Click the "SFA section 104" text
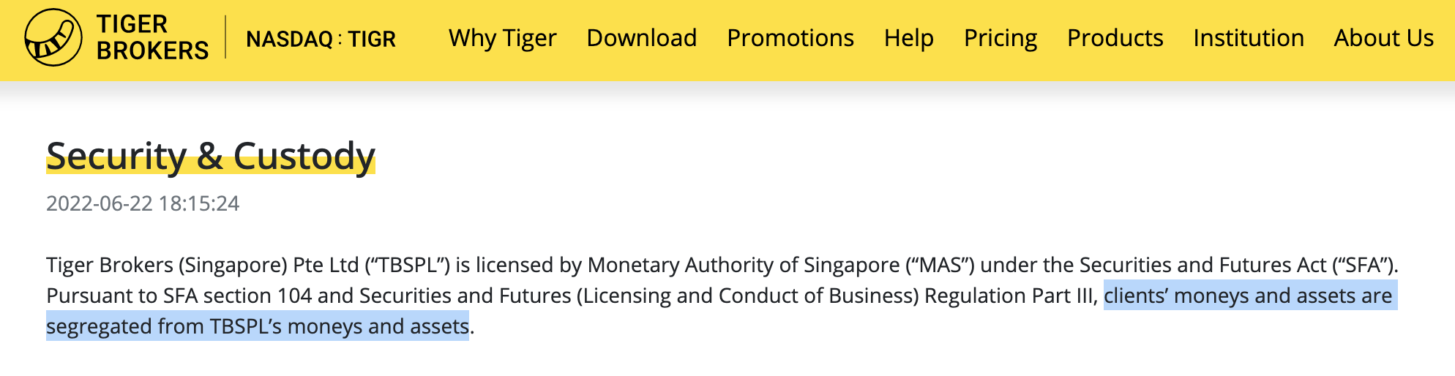 tap(238, 296)
